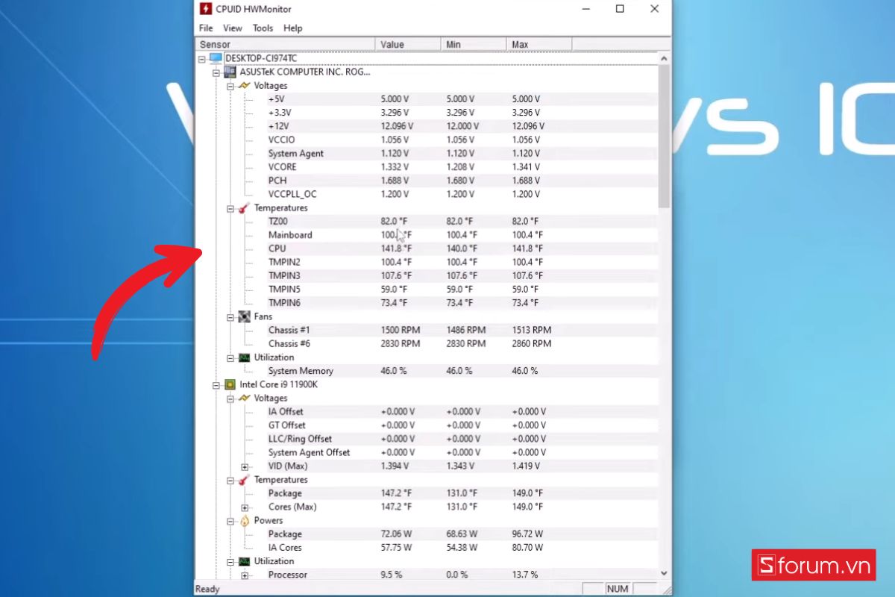Collapse the motherboard Temperatures group
Viewport: 895px width, 597px height.
230,208
